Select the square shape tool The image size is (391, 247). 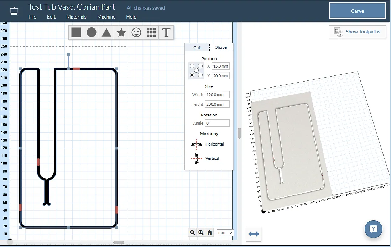76,32
